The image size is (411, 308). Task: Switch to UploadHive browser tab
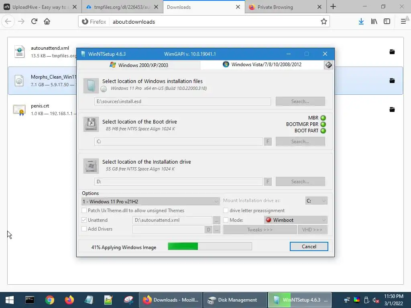(41, 7)
